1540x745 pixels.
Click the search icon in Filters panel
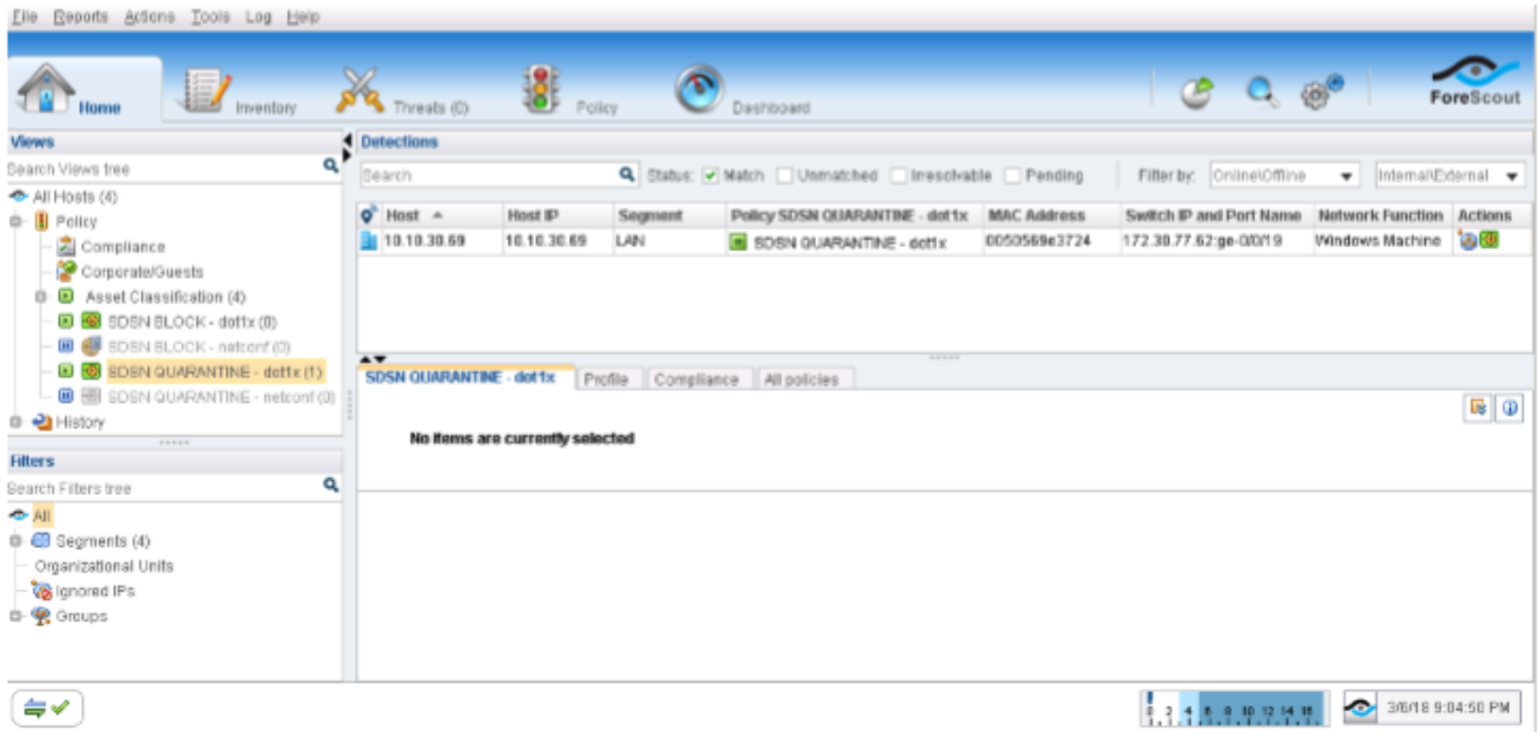pyautogui.click(x=330, y=485)
